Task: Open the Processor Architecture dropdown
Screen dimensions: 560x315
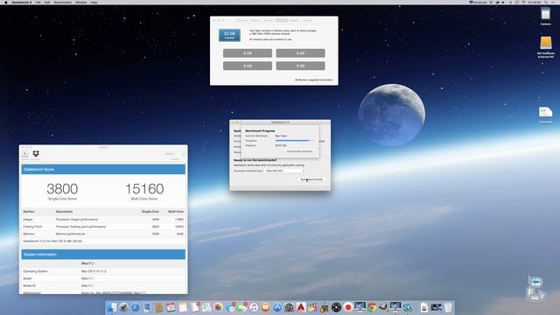Action: 283,171
